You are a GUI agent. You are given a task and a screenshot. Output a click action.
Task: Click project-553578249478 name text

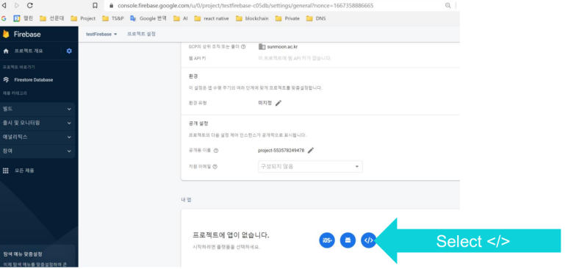pyautogui.click(x=281, y=151)
